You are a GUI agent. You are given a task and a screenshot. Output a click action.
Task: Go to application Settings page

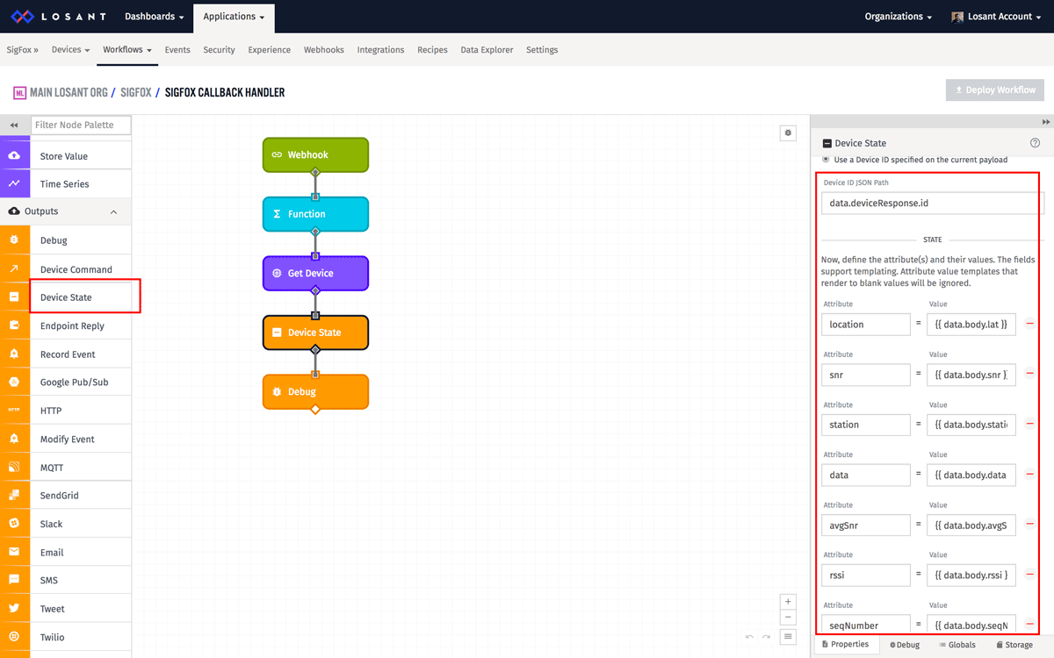point(542,50)
